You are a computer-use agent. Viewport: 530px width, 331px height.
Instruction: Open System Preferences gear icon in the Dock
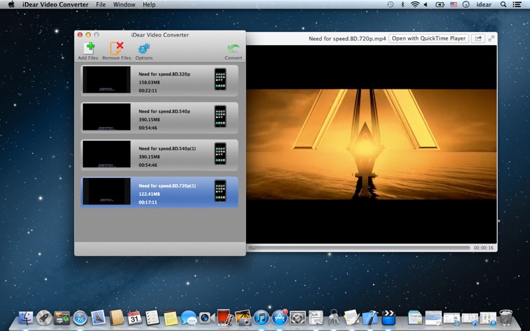click(297, 318)
